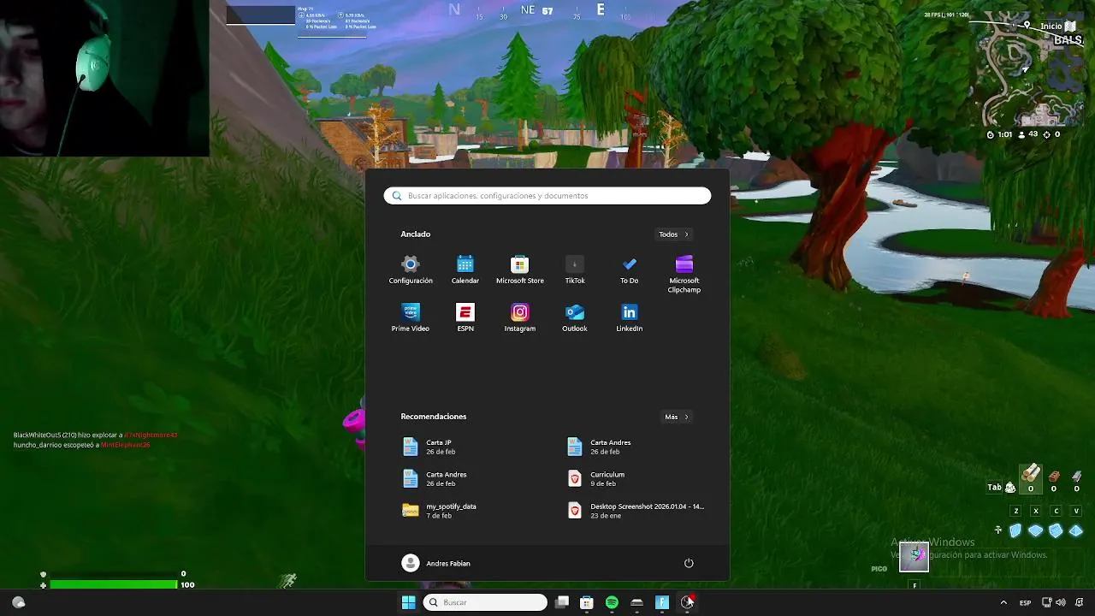
Task: Click the green health bar
Action: [x=113, y=584]
